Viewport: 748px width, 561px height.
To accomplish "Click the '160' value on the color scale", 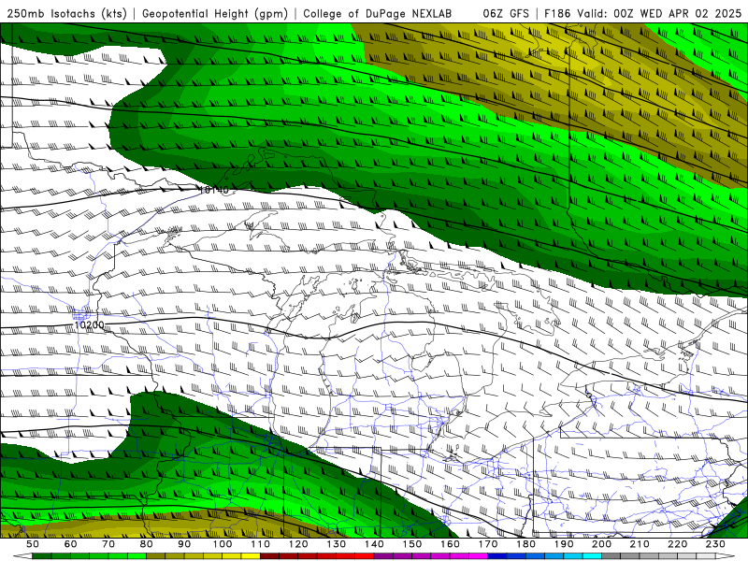I will point(450,544).
